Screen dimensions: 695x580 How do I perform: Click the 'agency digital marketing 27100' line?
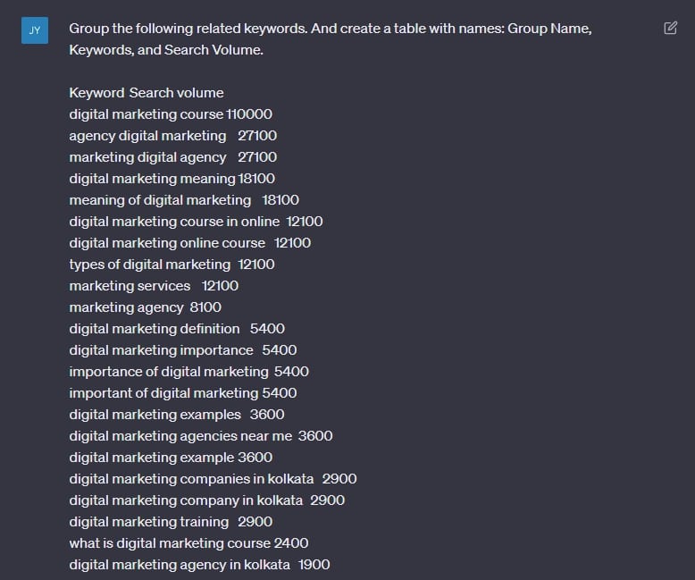(x=173, y=136)
